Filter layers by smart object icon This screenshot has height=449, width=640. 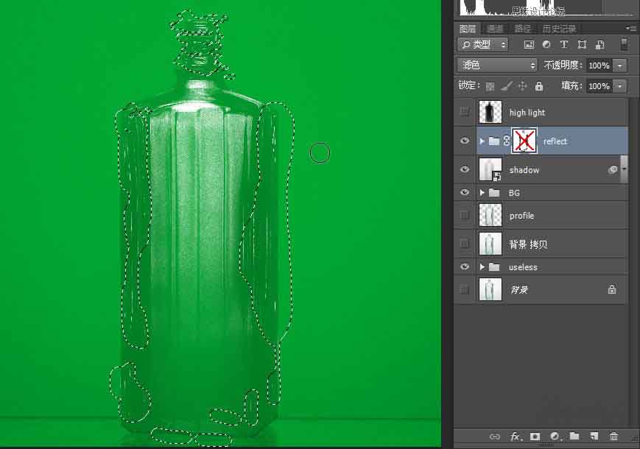click(x=600, y=44)
